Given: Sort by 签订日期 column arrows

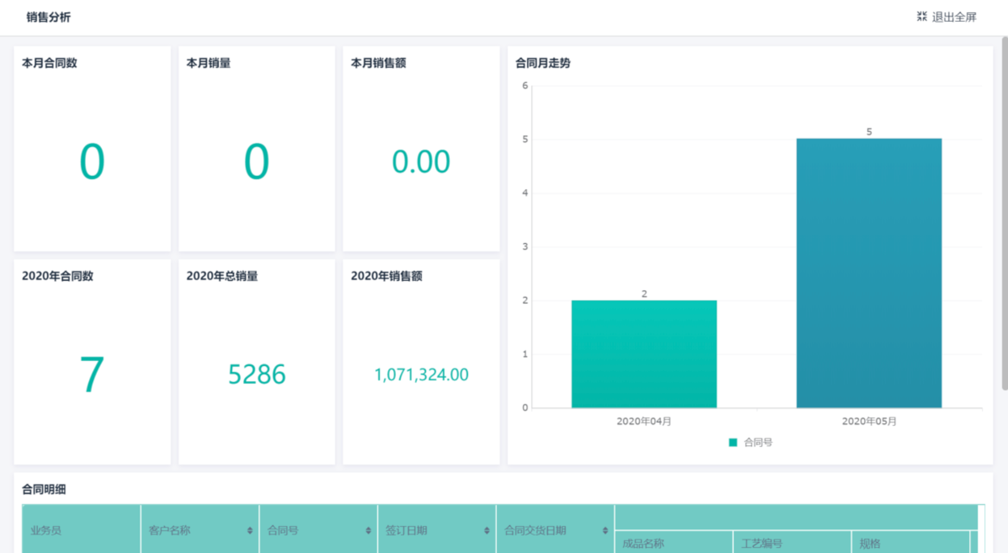Looking at the screenshot, I should pyautogui.click(x=487, y=531).
